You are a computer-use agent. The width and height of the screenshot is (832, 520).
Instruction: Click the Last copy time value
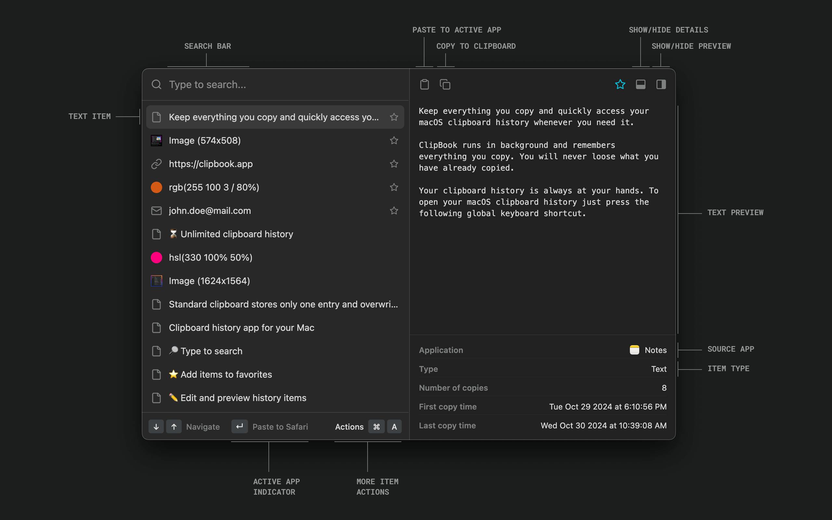[604, 425]
